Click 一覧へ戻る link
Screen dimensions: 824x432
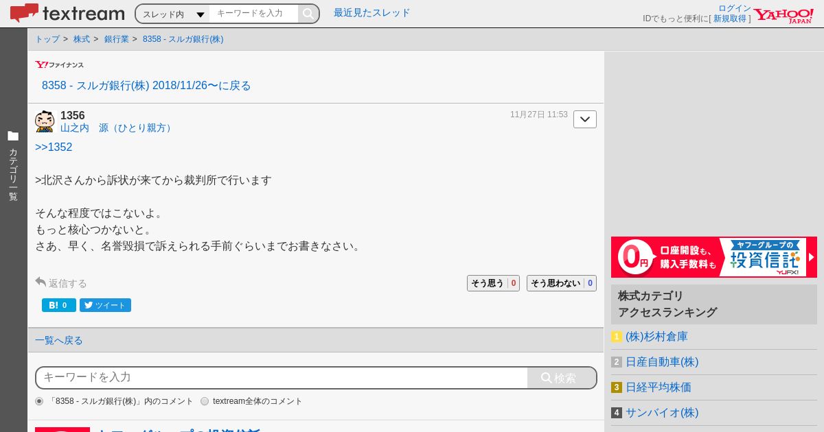pos(59,340)
